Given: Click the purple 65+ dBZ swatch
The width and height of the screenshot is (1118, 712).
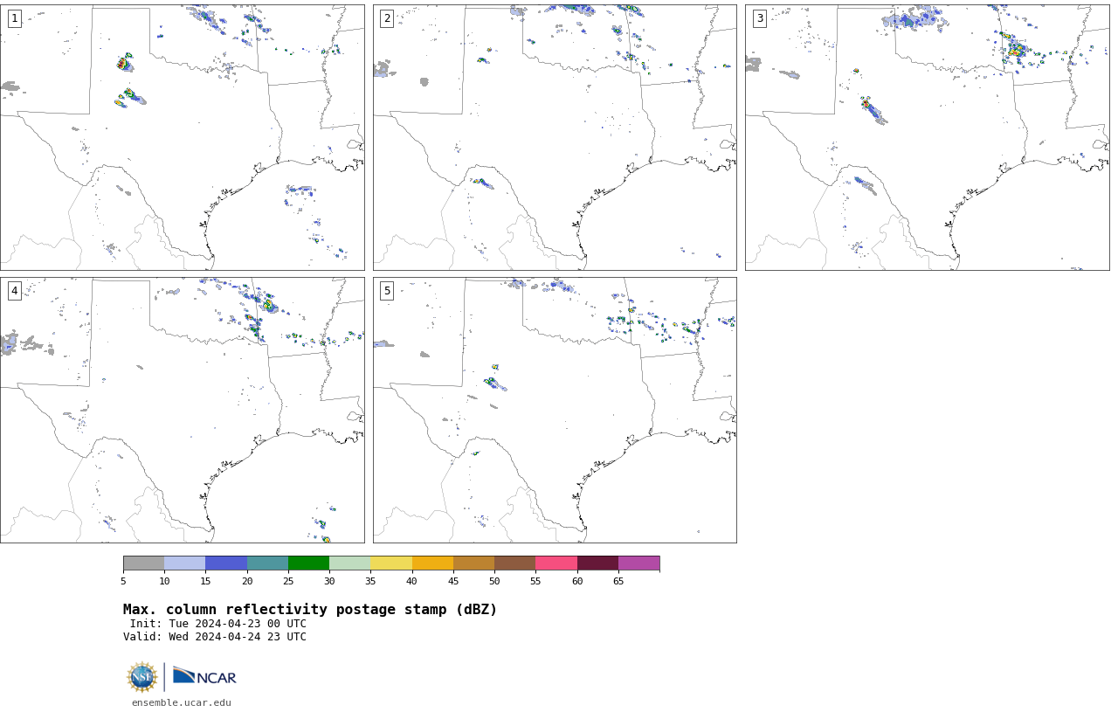Looking at the screenshot, I should 638,563.
